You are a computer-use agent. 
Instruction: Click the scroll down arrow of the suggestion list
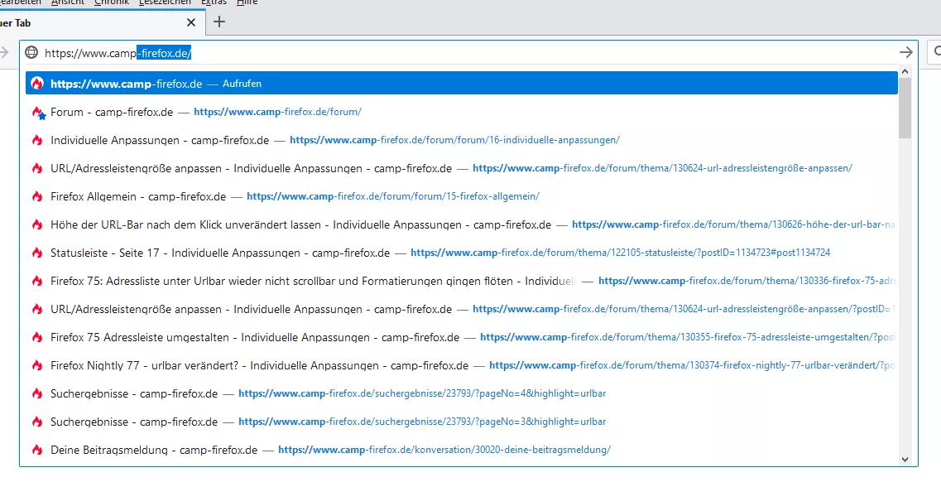point(904,459)
